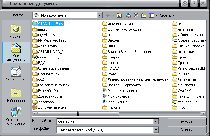Select the GTA3 User Files folder
Viewport: 210px width, 136px height.
[48, 24]
